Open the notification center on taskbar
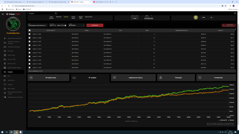Image resolution: width=239 pixels, height=134 pixels. pos(235,132)
